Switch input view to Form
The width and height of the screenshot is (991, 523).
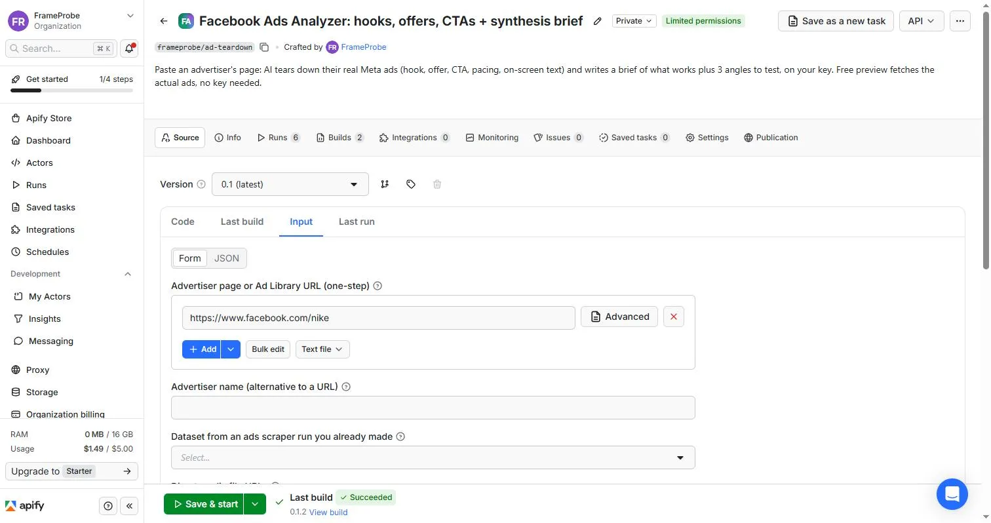(189, 258)
